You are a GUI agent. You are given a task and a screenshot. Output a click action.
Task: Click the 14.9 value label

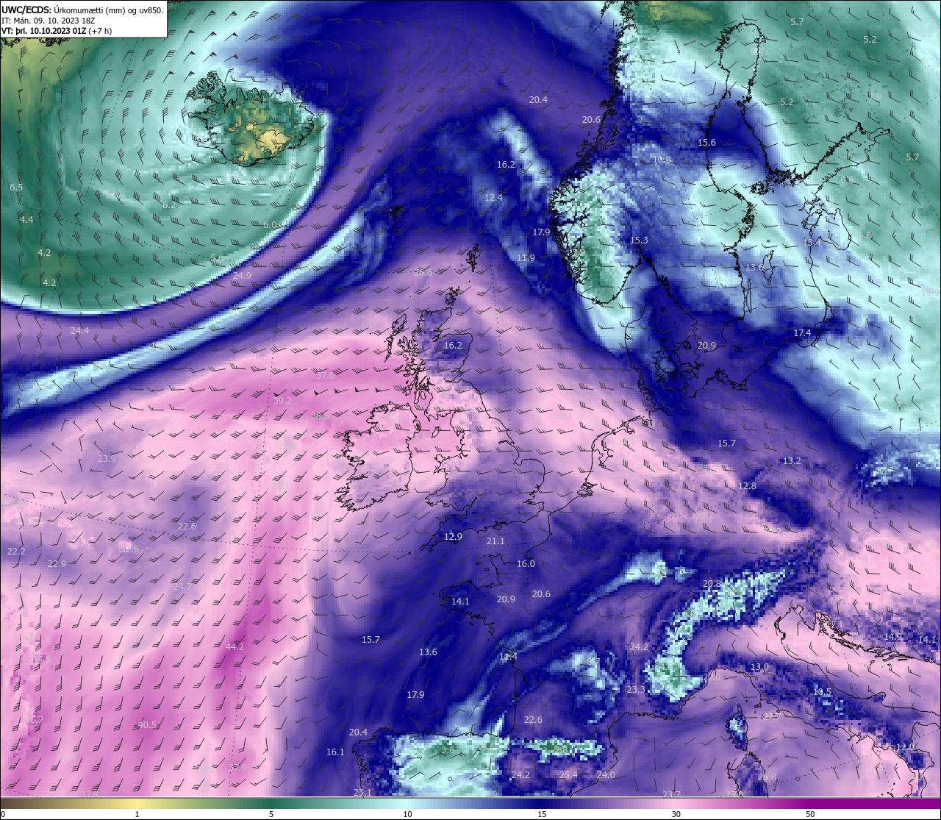(x=892, y=637)
